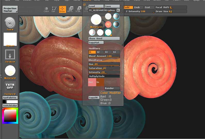Click the JJ_ALIENMAT01 material name field
The height and width of the screenshot is (139, 205).
pos(102,10)
